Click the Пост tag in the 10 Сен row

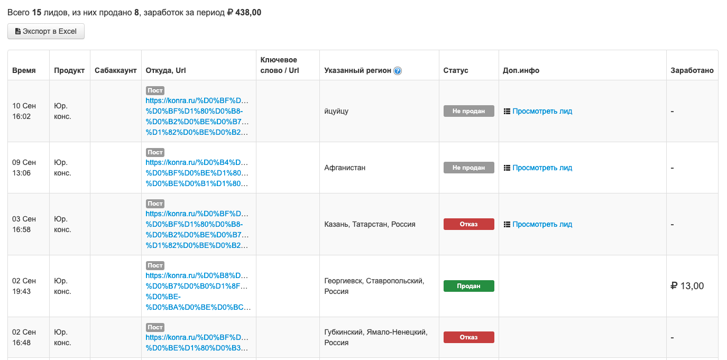click(x=155, y=90)
